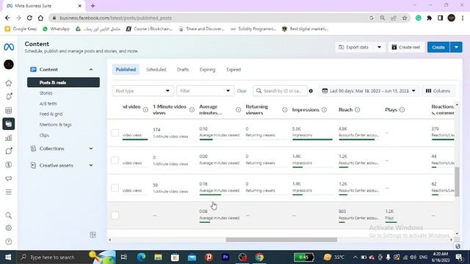Click the profile avatar in left rail
This screenshot has height=264, width=470.
coord(9,65)
